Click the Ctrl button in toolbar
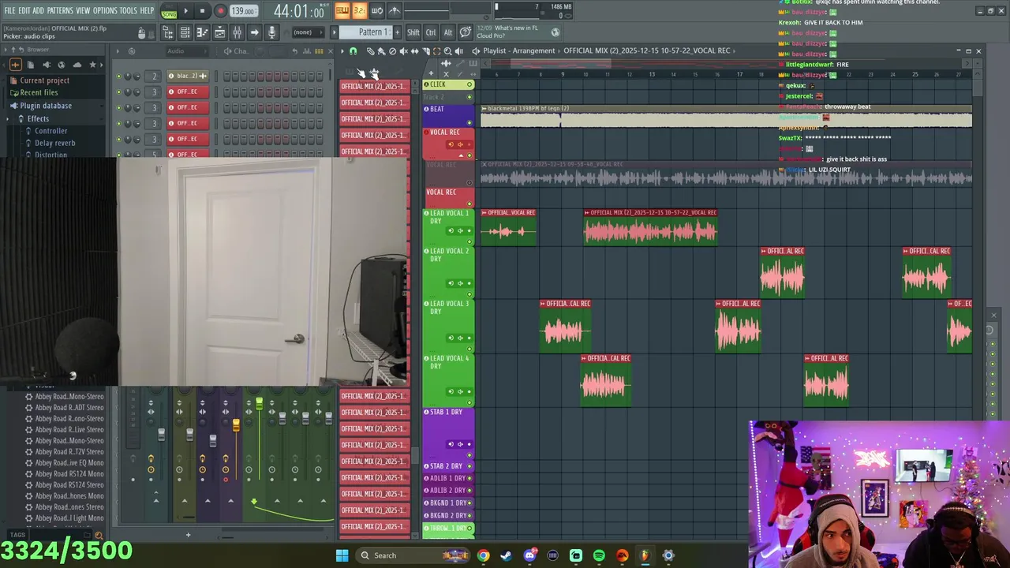1010x568 pixels. (431, 32)
